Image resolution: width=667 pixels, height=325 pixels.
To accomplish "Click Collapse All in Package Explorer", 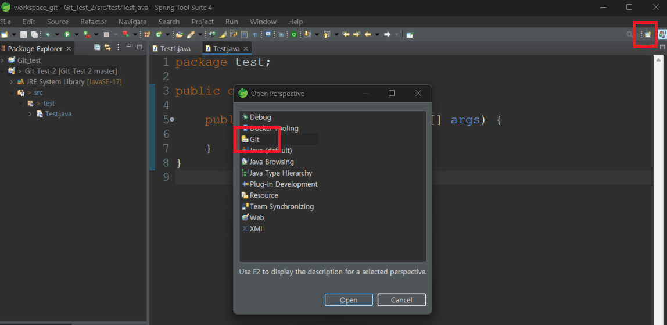I will point(97,47).
